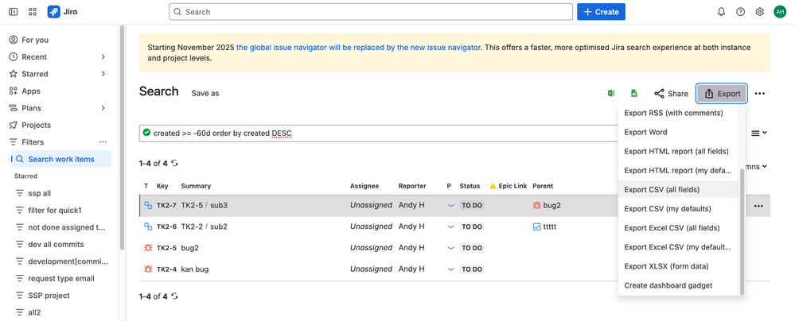Viewport: 795px width, 321px height.
Task: Go to For you in sidebar
Action: [x=35, y=40]
